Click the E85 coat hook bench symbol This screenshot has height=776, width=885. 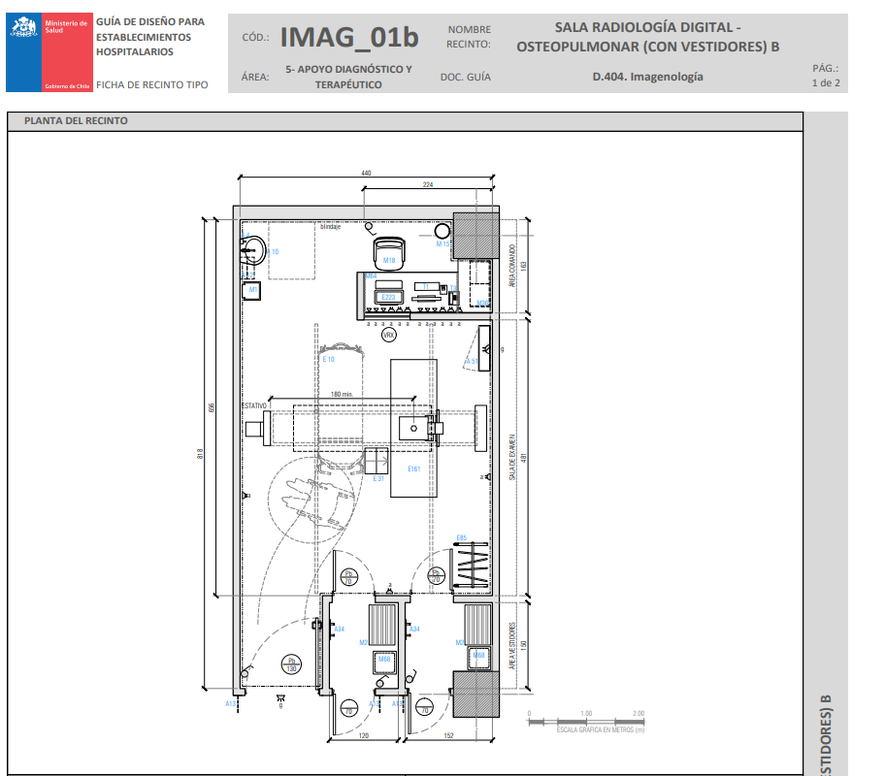point(471,564)
